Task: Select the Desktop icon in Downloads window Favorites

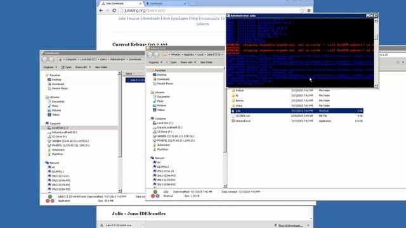Action: pos(56,80)
